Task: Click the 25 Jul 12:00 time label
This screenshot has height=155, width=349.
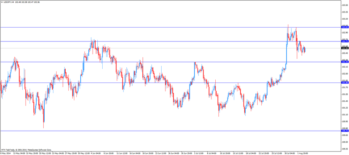Action: 277,153
